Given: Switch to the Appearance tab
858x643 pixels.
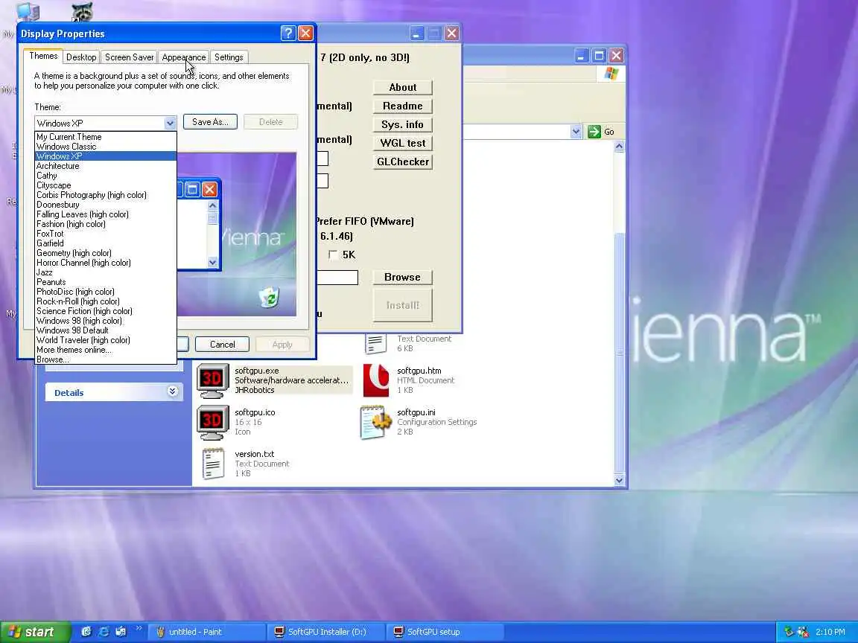Looking at the screenshot, I should tap(184, 57).
